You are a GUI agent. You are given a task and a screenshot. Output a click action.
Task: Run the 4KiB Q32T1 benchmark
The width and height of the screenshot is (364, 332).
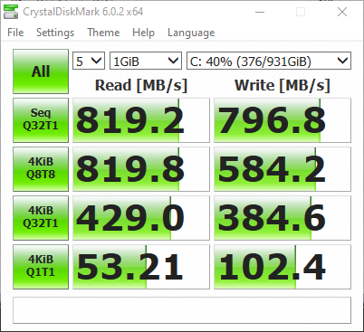[41, 218]
